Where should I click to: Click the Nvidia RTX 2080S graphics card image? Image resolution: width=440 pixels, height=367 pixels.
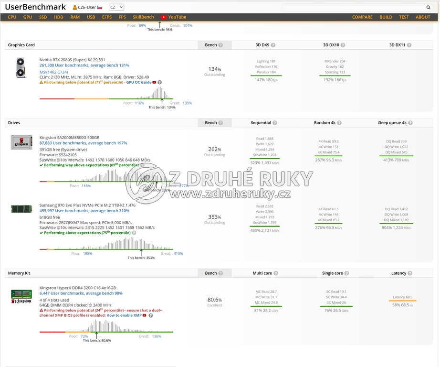tap(21, 68)
